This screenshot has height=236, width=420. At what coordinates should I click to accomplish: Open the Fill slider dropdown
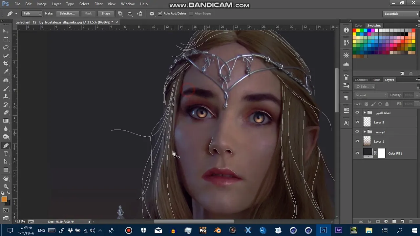pos(417,104)
